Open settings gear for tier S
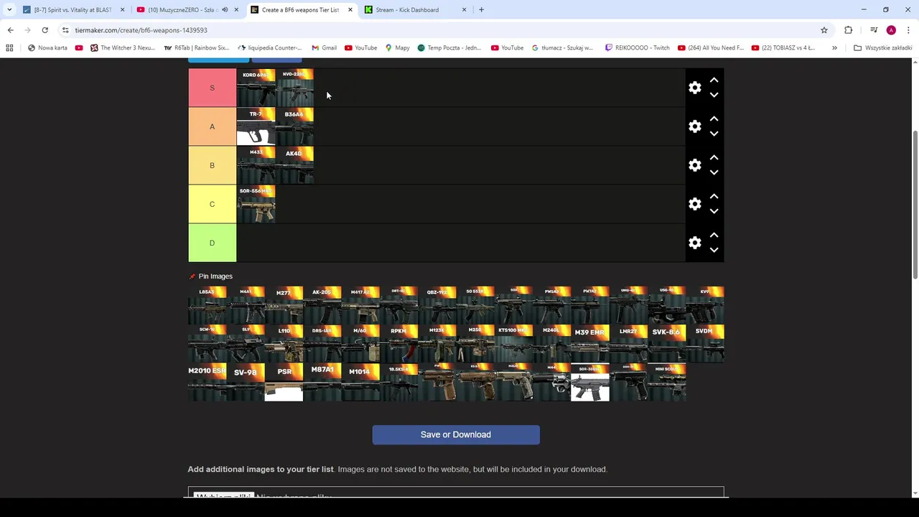Viewport: 919px width, 517px height. (x=694, y=88)
